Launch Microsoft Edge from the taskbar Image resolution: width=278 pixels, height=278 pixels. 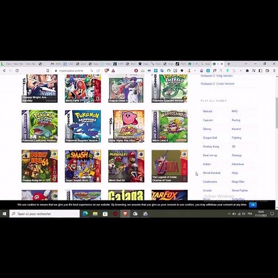click(85, 214)
